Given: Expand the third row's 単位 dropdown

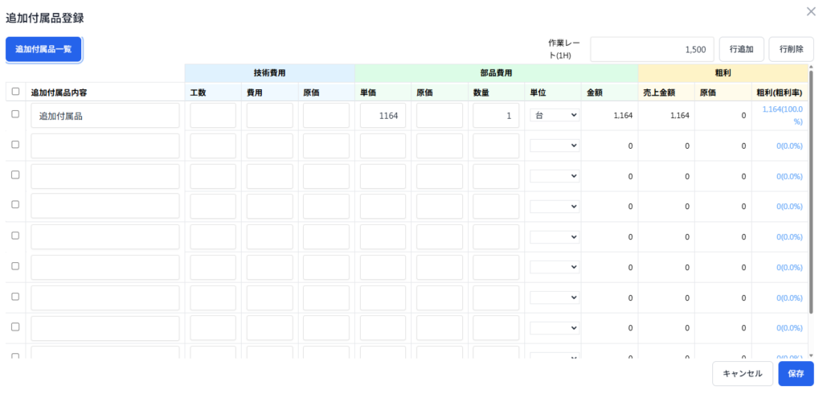Looking at the screenshot, I should pos(555,176).
